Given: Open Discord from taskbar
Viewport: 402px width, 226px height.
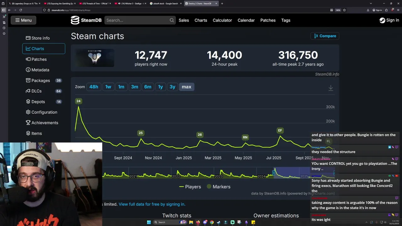Looking at the screenshot, I should 205,222.
